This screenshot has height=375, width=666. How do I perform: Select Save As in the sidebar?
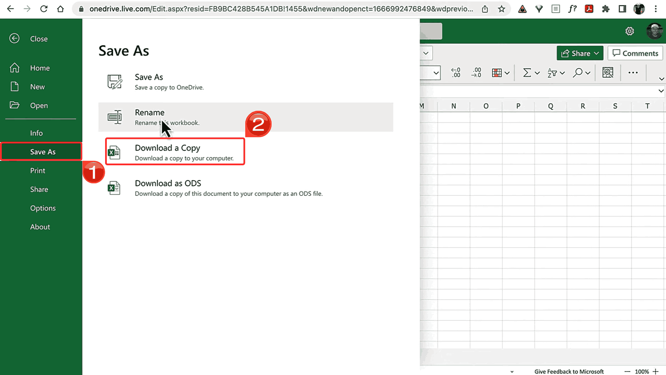(41, 152)
